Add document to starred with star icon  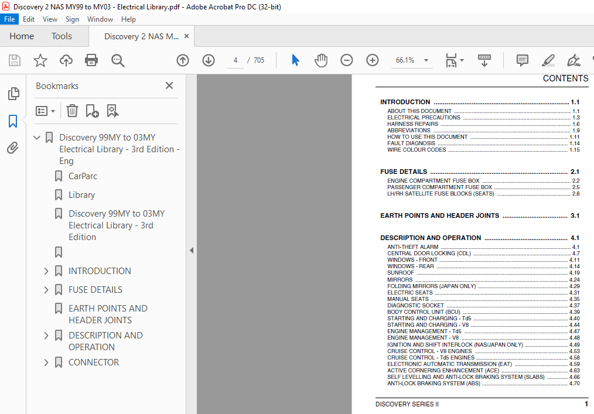pos(40,60)
